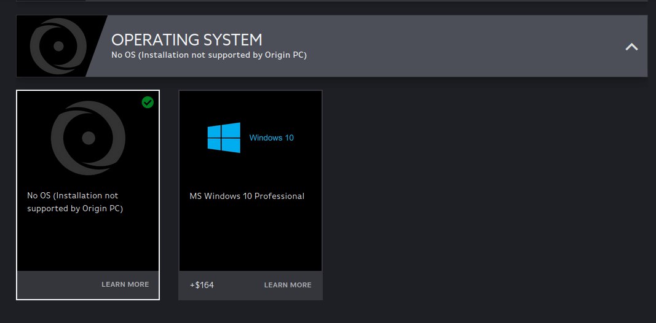Click the +$164 price on Windows card
This screenshot has width=656, height=323.
pos(202,285)
